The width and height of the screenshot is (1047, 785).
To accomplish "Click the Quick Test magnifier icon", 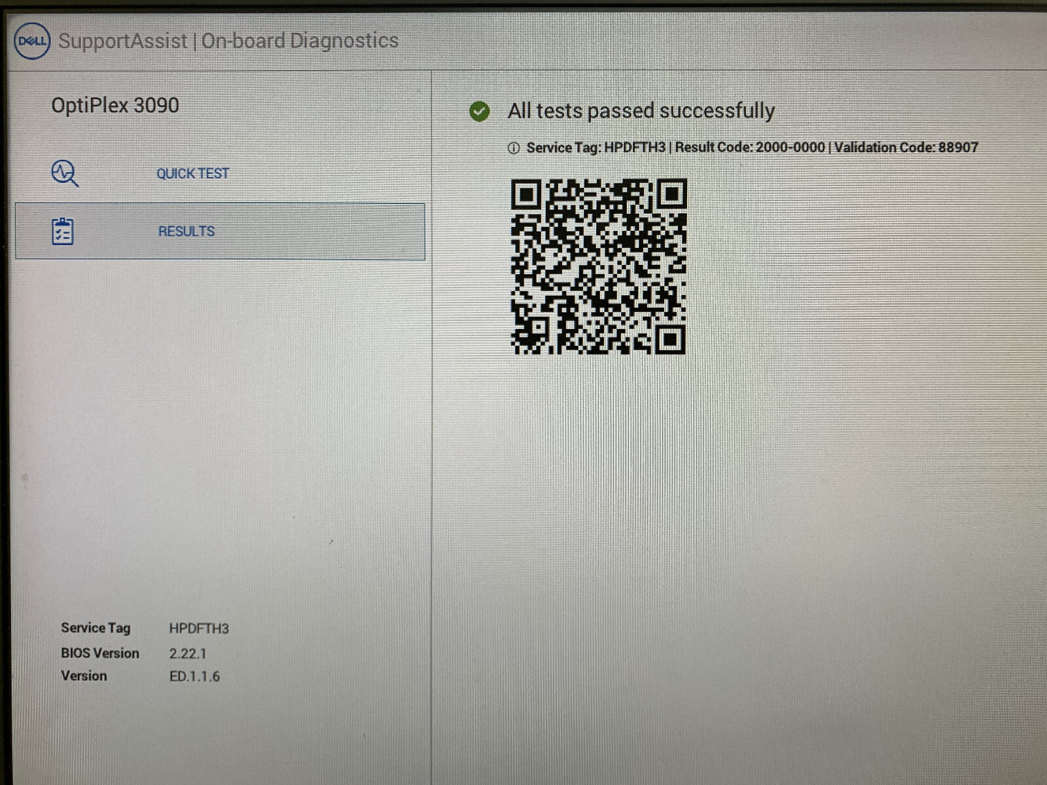I will [65, 173].
